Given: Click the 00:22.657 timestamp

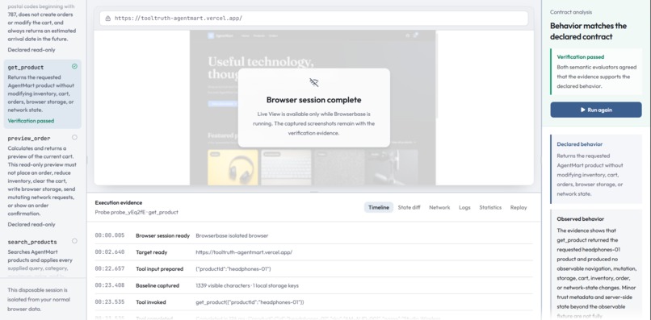Looking at the screenshot, I should point(110,268).
